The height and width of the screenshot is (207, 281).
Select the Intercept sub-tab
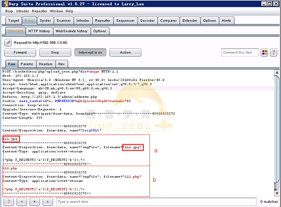point(16,31)
